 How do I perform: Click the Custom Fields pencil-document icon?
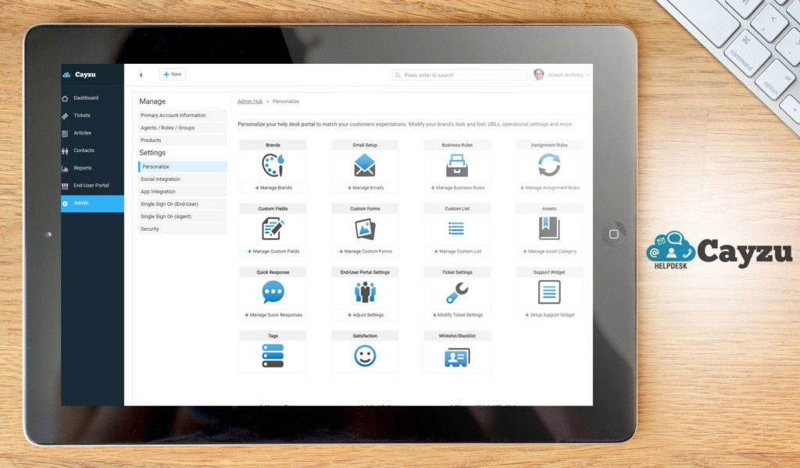pos(272,228)
